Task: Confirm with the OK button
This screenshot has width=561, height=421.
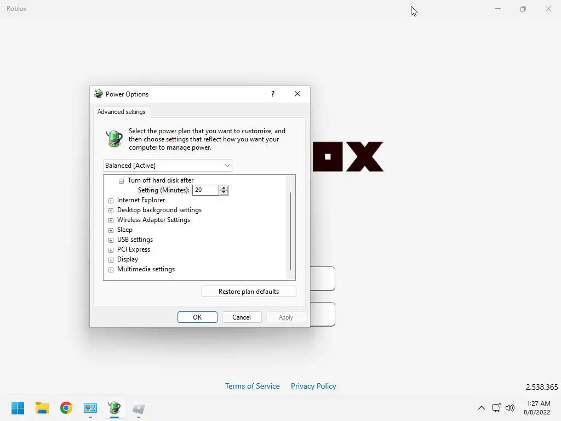Action: click(197, 317)
